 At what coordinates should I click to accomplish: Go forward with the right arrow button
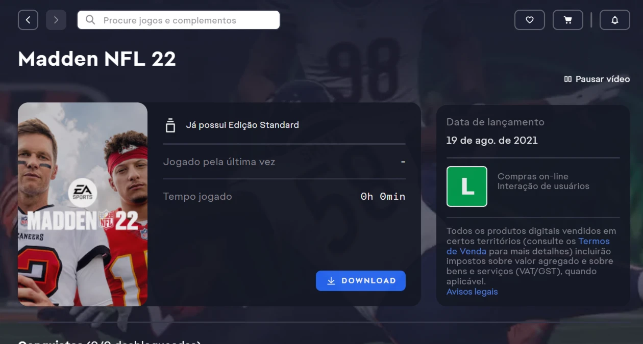56,20
